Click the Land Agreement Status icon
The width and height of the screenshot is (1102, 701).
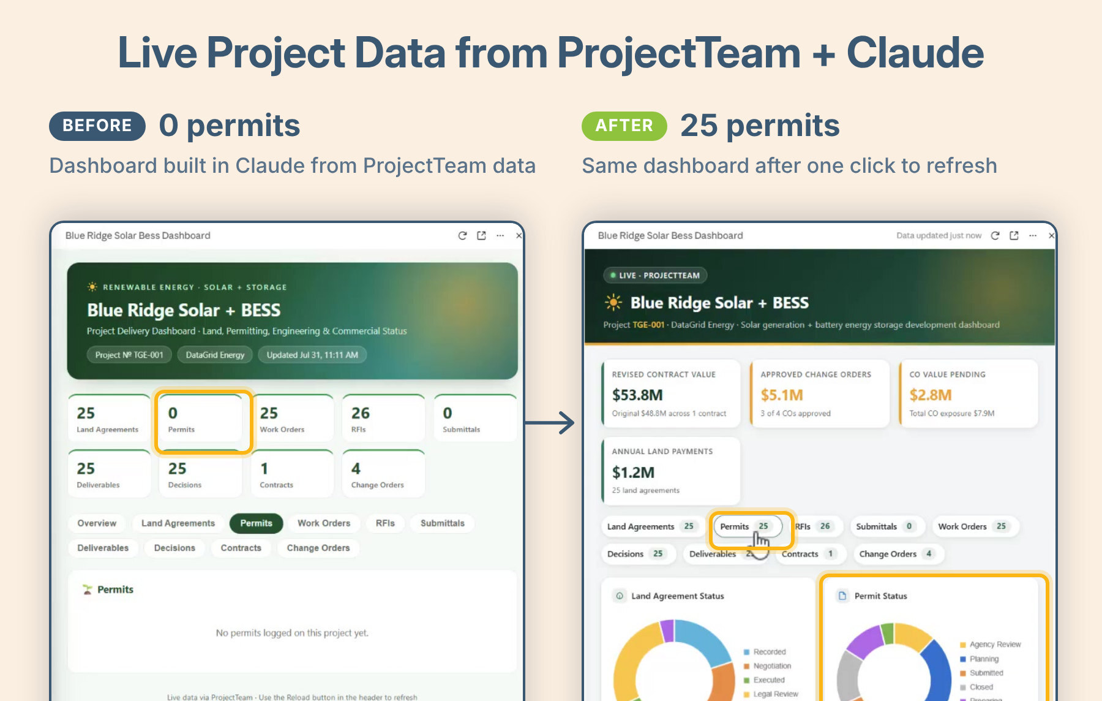click(x=620, y=596)
